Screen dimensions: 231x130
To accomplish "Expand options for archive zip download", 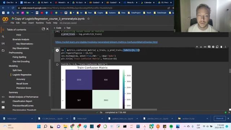I will [x=207, y=118].
